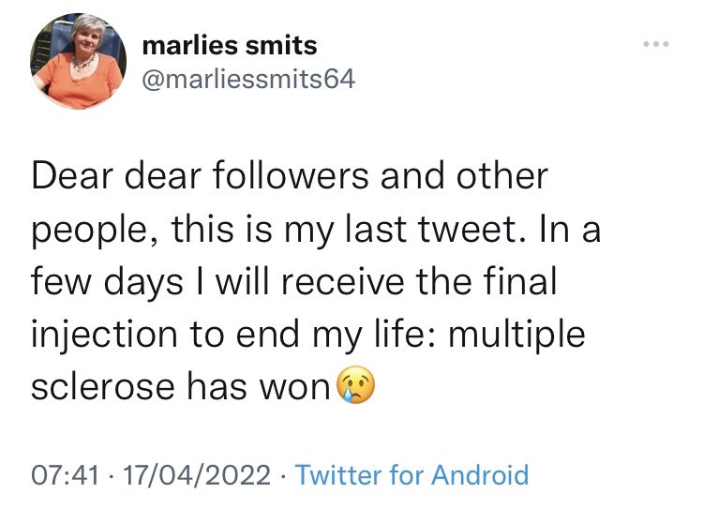Open the marlies smits display name

pyautogui.click(x=230, y=45)
